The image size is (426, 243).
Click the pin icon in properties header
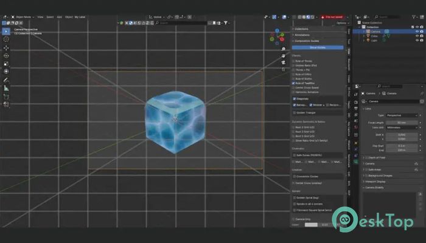[422, 94]
